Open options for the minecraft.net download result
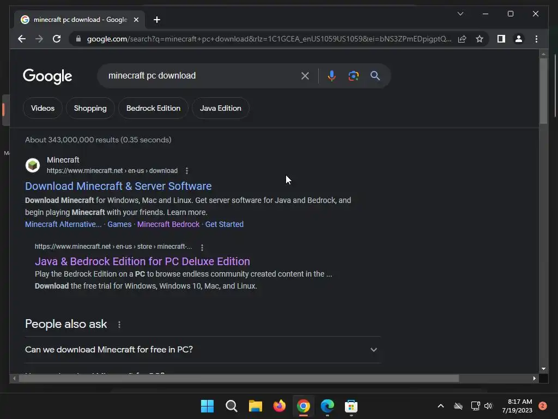Viewport: 558px width, 419px height. click(187, 171)
